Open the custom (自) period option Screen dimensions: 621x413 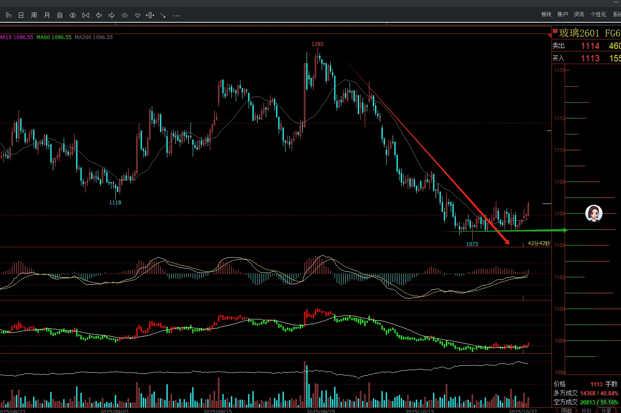pyautogui.click(x=60, y=15)
